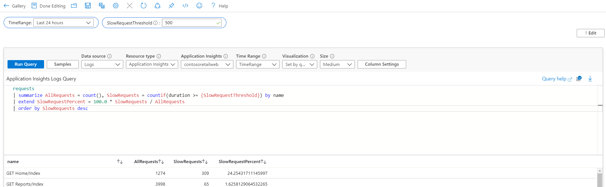Click the feedback smiley icon

point(199,6)
